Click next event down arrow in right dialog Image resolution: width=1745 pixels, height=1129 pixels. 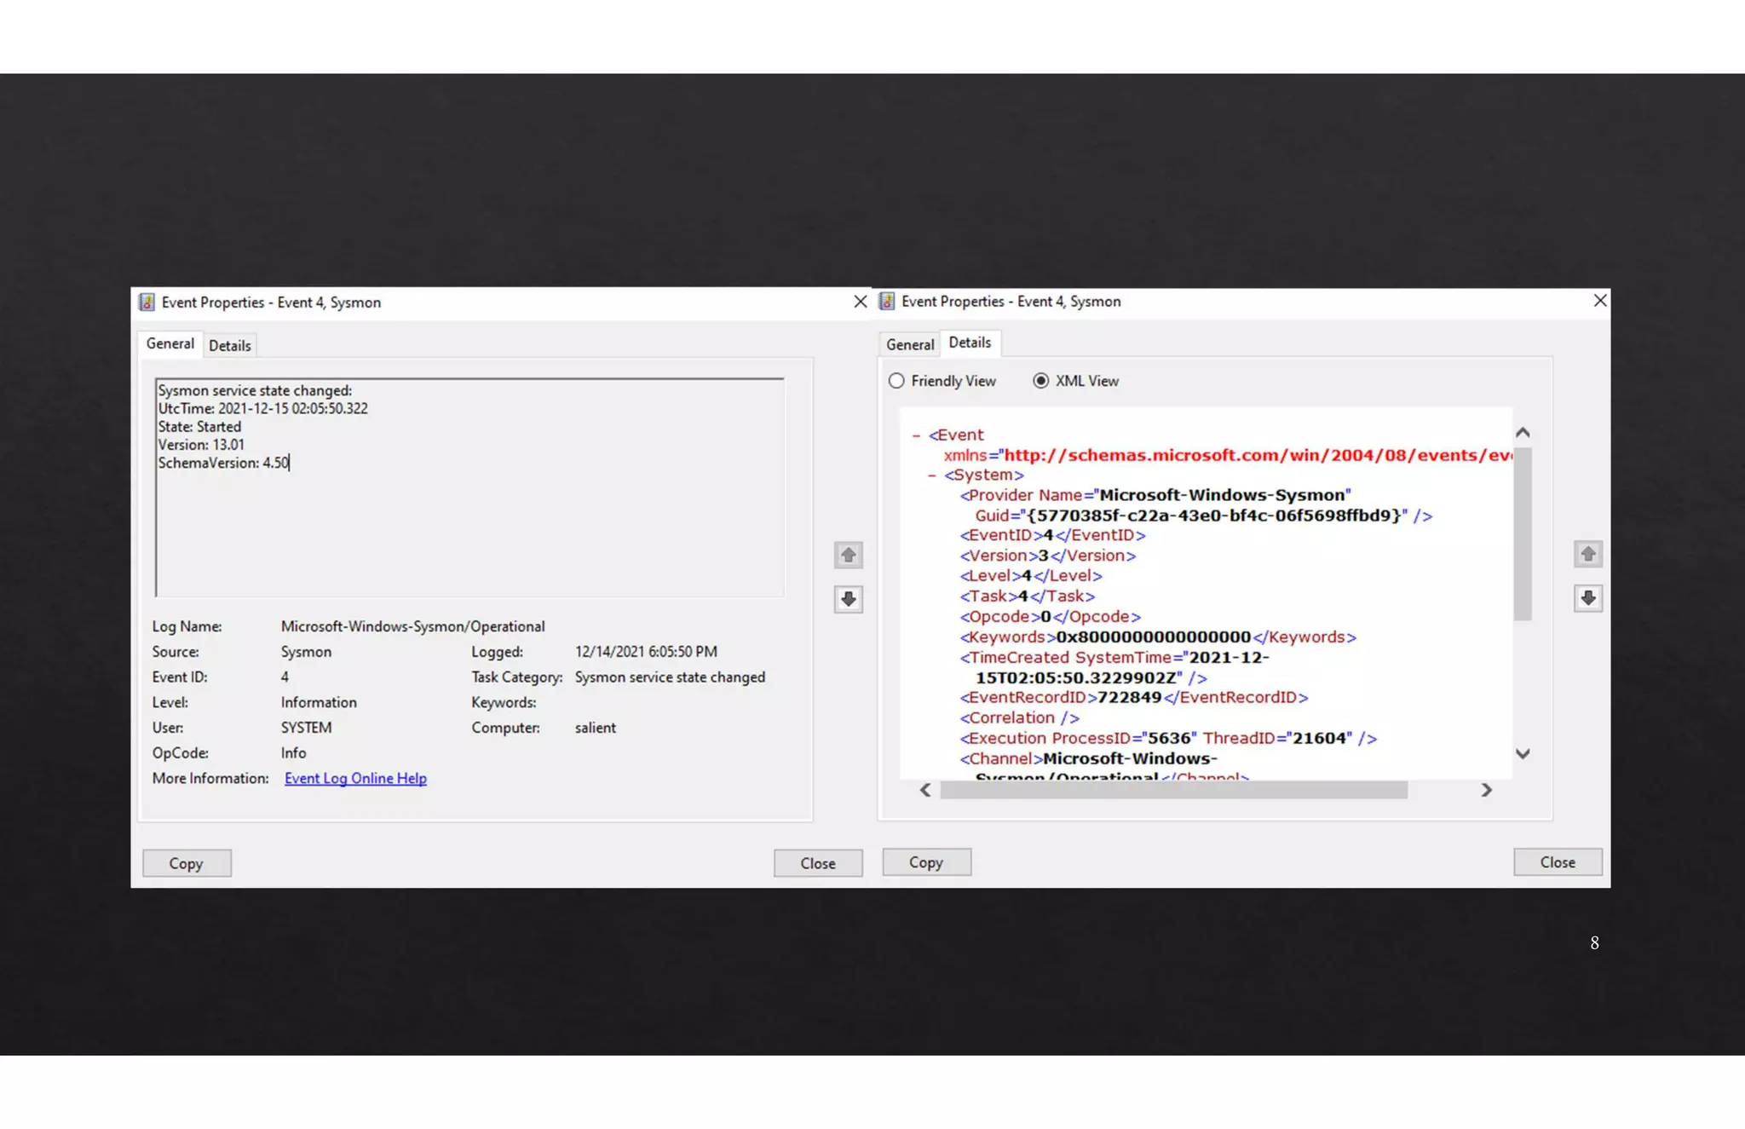[x=1587, y=598]
